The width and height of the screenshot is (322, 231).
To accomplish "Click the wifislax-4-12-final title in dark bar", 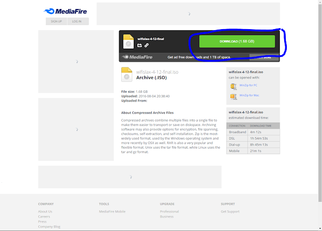I will coord(151,39).
